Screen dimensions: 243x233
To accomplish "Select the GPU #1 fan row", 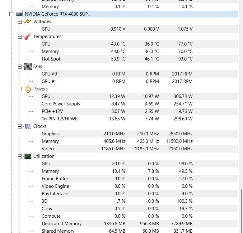I will pyautogui.click(x=49, y=81).
